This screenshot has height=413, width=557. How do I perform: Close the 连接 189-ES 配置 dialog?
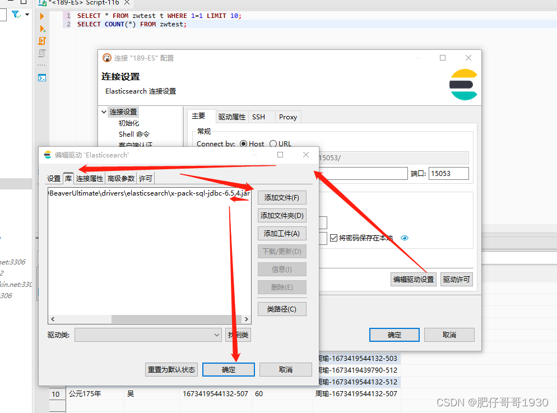pos(468,58)
